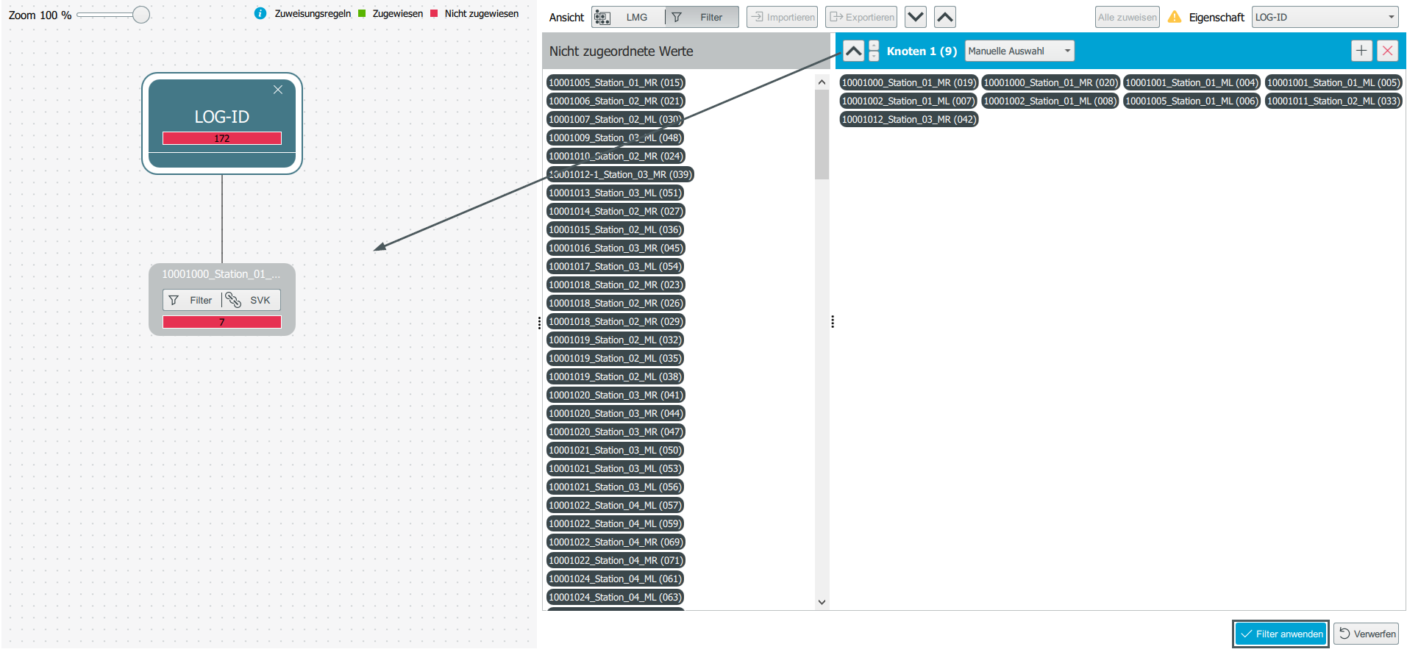
Task: Open the Eigenschaft LOG-ID dropdown
Action: click(x=1325, y=17)
